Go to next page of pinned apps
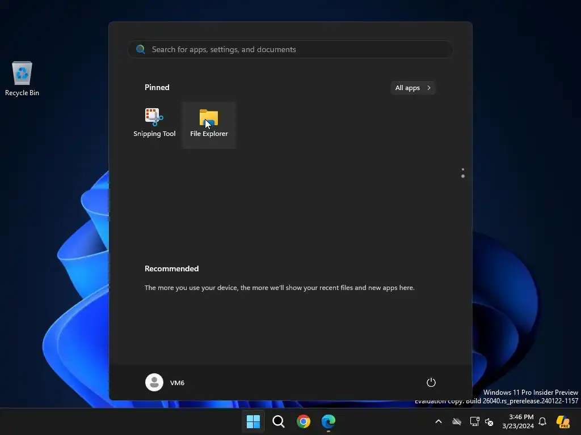 pos(463,177)
